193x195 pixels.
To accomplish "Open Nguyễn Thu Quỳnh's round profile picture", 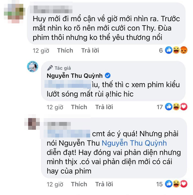I will click(x=33, y=66).
